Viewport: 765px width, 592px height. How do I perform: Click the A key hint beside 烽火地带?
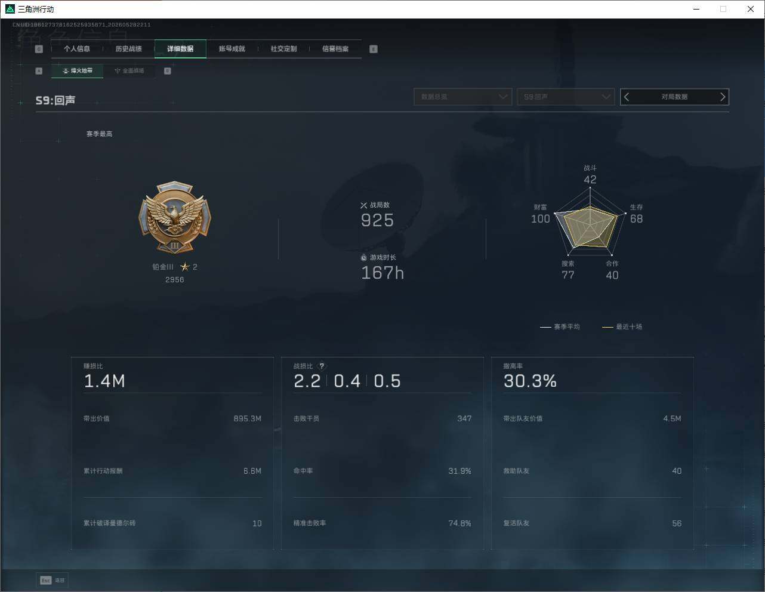[39, 71]
